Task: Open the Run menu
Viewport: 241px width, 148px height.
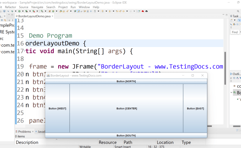Action: click(73, 7)
